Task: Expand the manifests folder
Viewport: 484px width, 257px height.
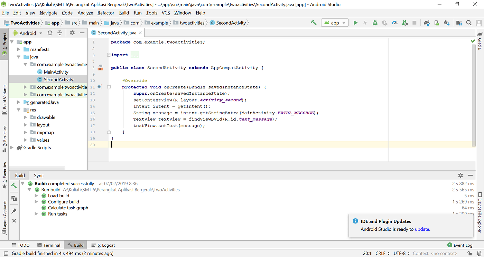Action: 19,49
